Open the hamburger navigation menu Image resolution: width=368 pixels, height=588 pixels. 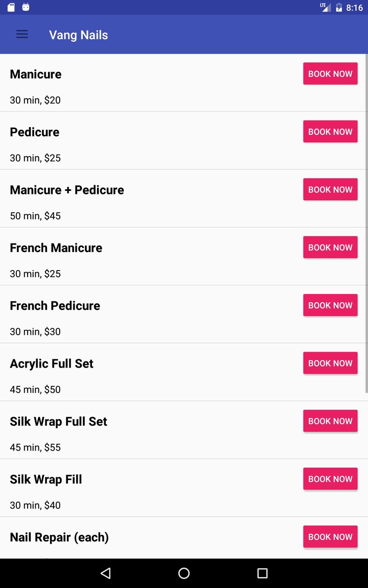pos(22,35)
